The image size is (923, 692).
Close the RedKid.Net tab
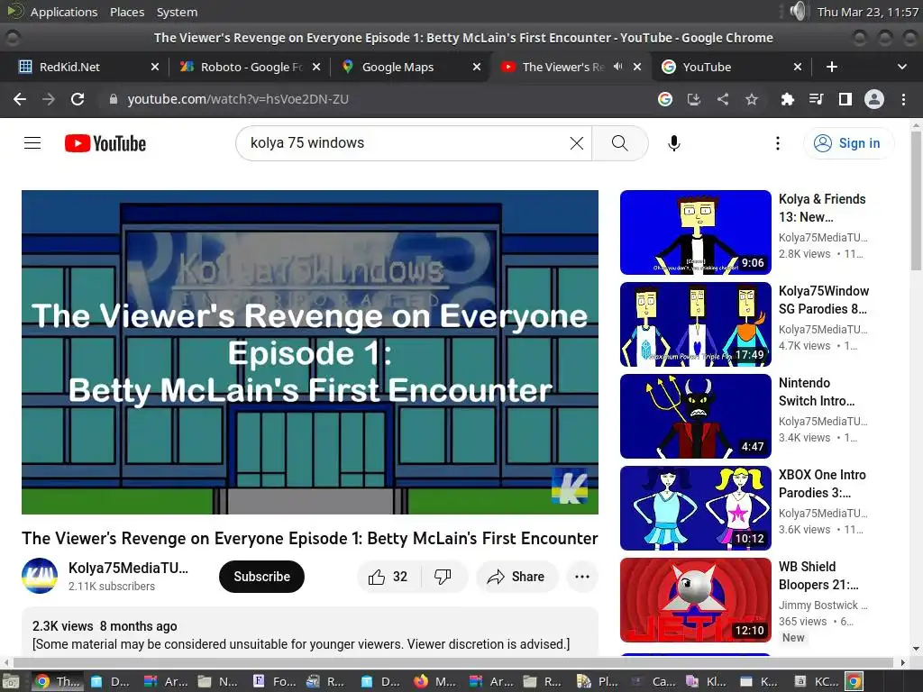[155, 67]
